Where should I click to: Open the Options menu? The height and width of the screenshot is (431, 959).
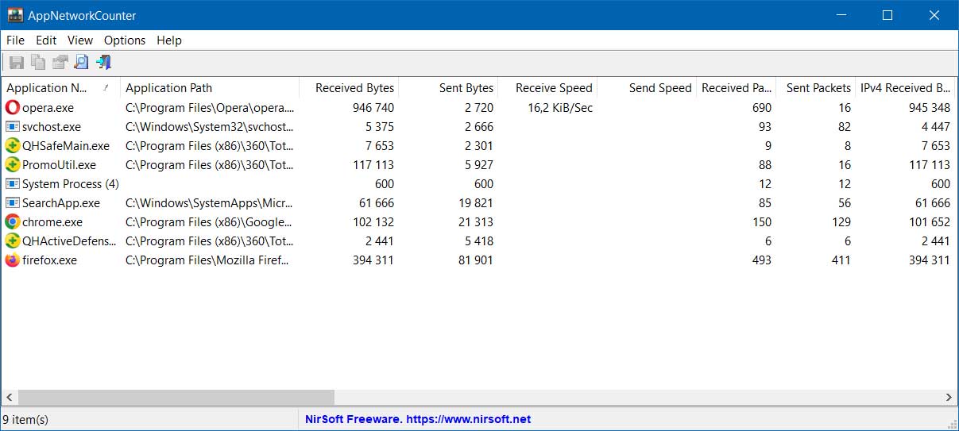(125, 40)
